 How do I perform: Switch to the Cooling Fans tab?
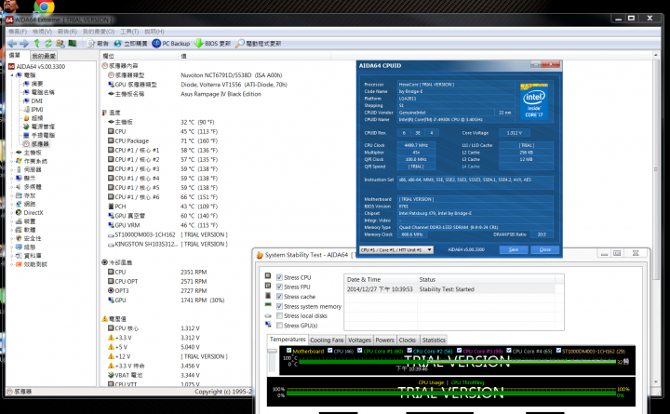point(327,341)
